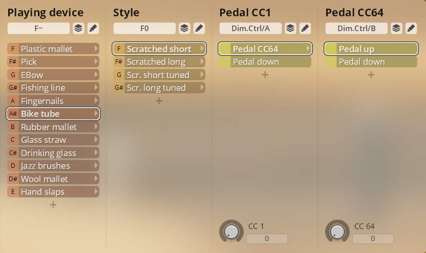The height and width of the screenshot is (253, 426).
Task: Expand arrow on Pedal CC64 slot row
Action: pos(308,48)
